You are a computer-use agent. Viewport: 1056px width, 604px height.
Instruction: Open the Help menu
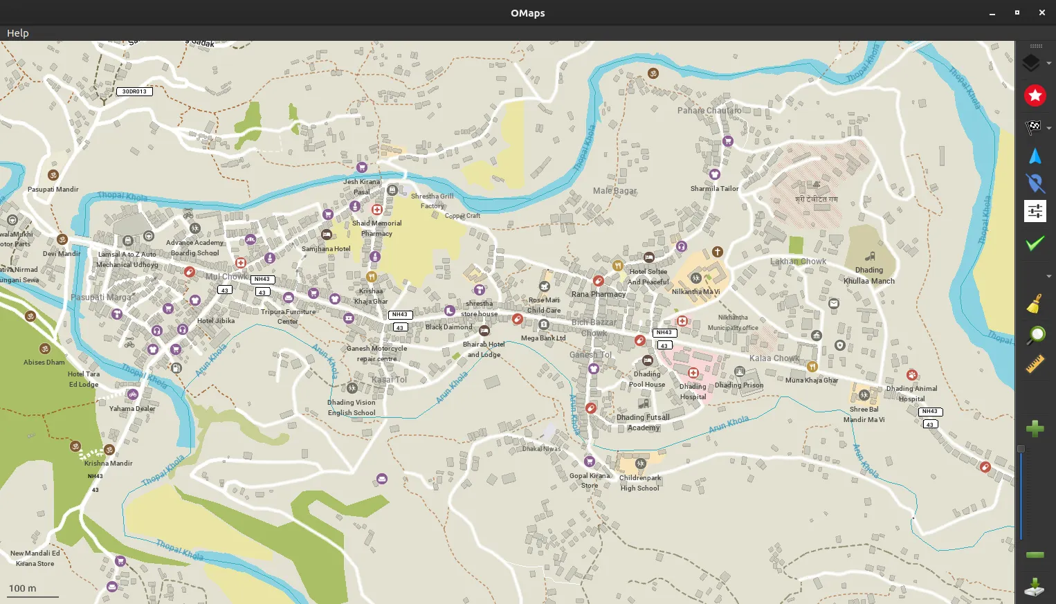[x=18, y=33]
